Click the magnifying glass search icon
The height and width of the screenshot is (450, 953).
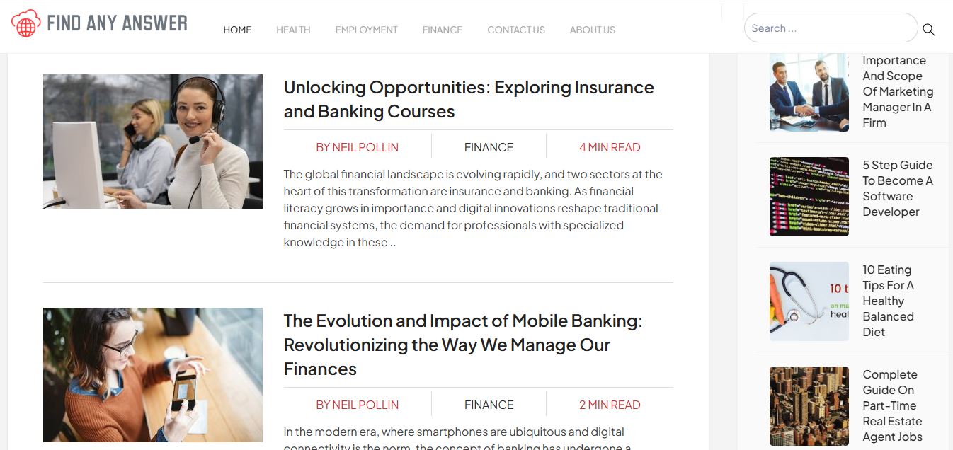pos(928,30)
